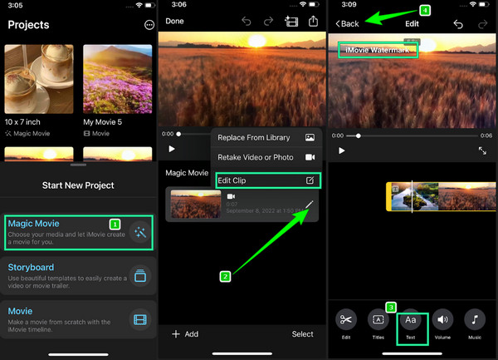The image size is (498, 360).
Task: Click the Edit screen playback scrubber knob
Action: [x=359, y=136]
